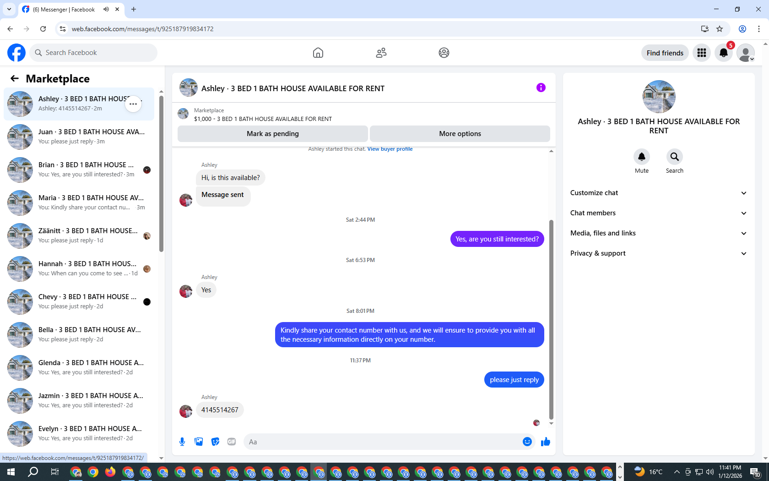
Task: Mute the tab via its speaker icon
Action: point(106,9)
